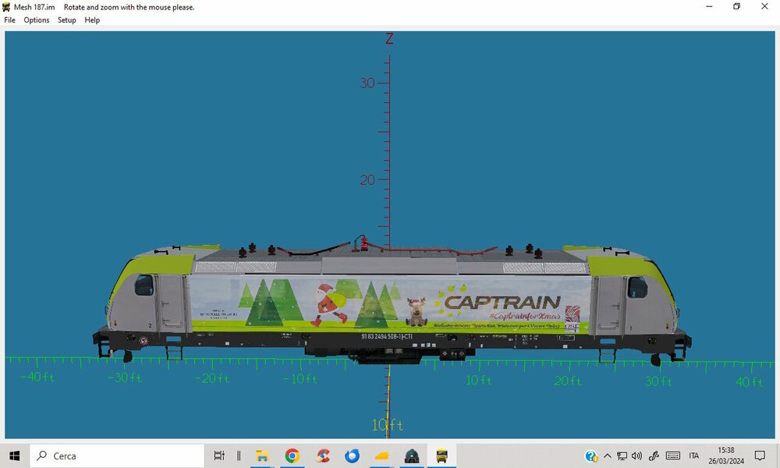The height and width of the screenshot is (468, 780).
Task: Click the taskbar divider grip icon
Action: click(239, 456)
